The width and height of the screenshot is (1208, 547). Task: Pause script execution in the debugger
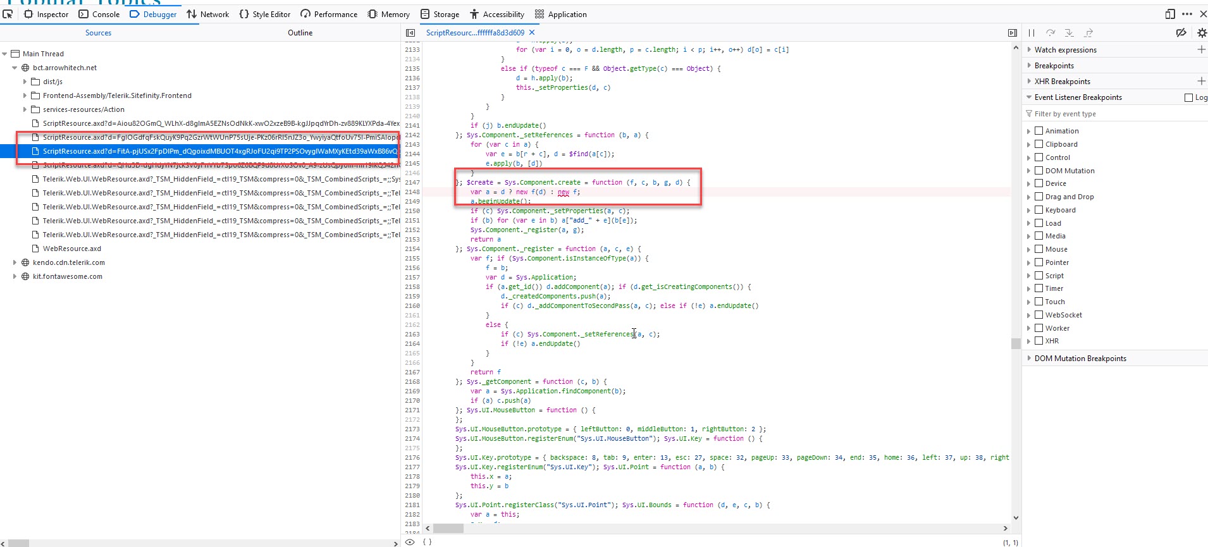click(x=1032, y=33)
